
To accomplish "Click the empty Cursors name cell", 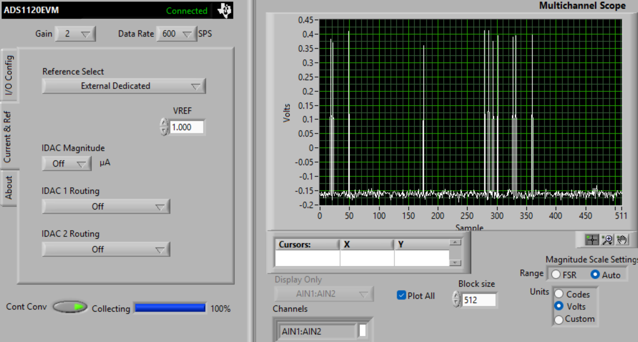I will pos(307,258).
